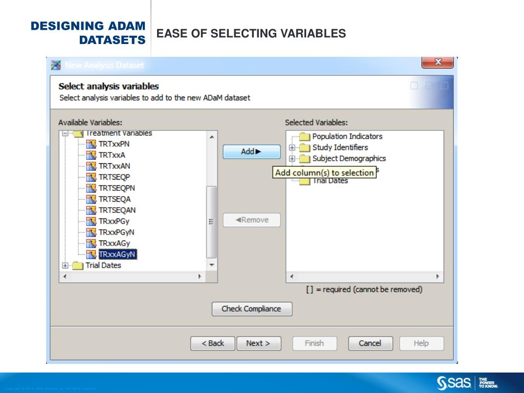Image resolution: width=524 pixels, height=393 pixels.
Task: Click the TRTxxAN variable icon
Action: click(91, 166)
